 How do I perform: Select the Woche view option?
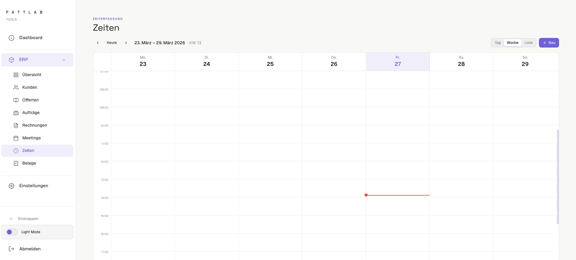pos(512,43)
